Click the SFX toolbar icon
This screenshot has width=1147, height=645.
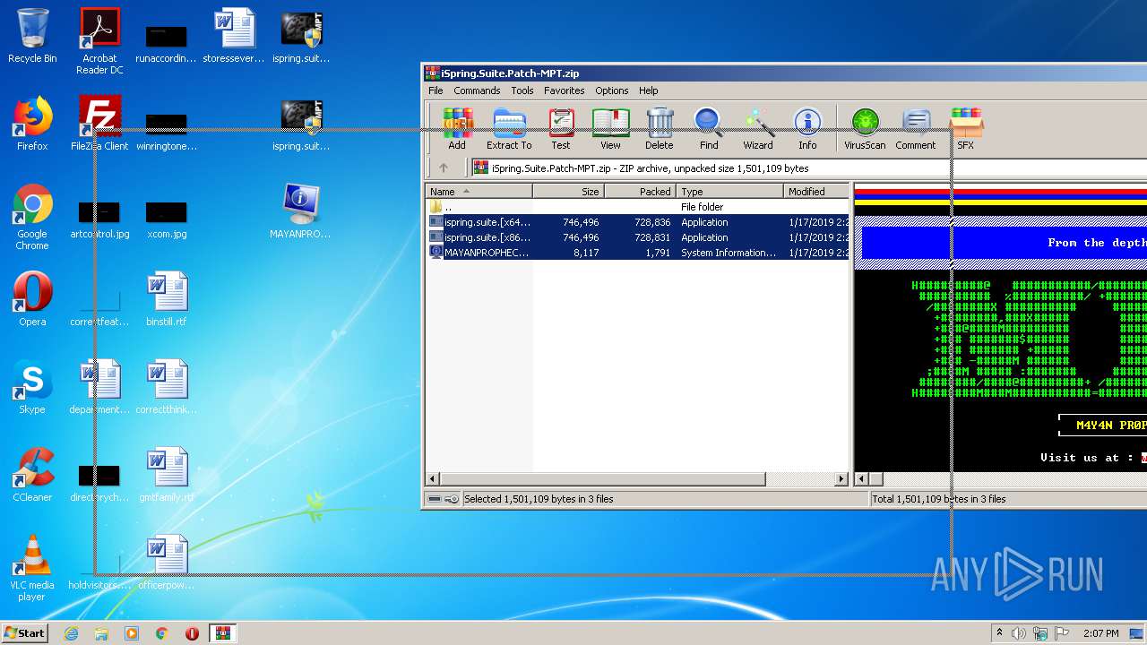click(965, 129)
